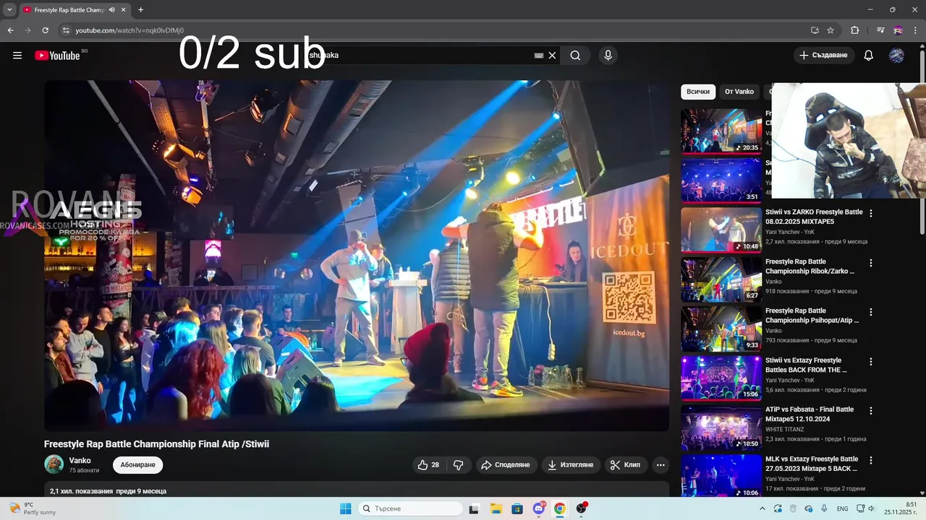Open the 15:06 Stiwii vs Extazy thumbnail
The width and height of the screenshot is (926, 520).
click(x=721, y=378)
